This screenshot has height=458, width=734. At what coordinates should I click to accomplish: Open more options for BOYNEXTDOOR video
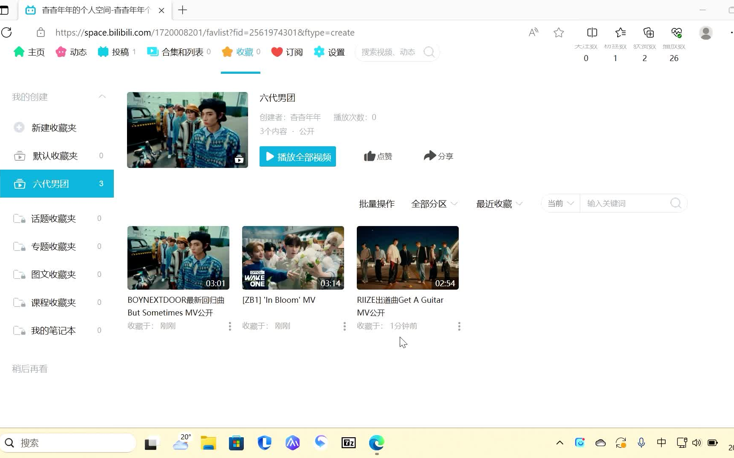pos(230,326)
